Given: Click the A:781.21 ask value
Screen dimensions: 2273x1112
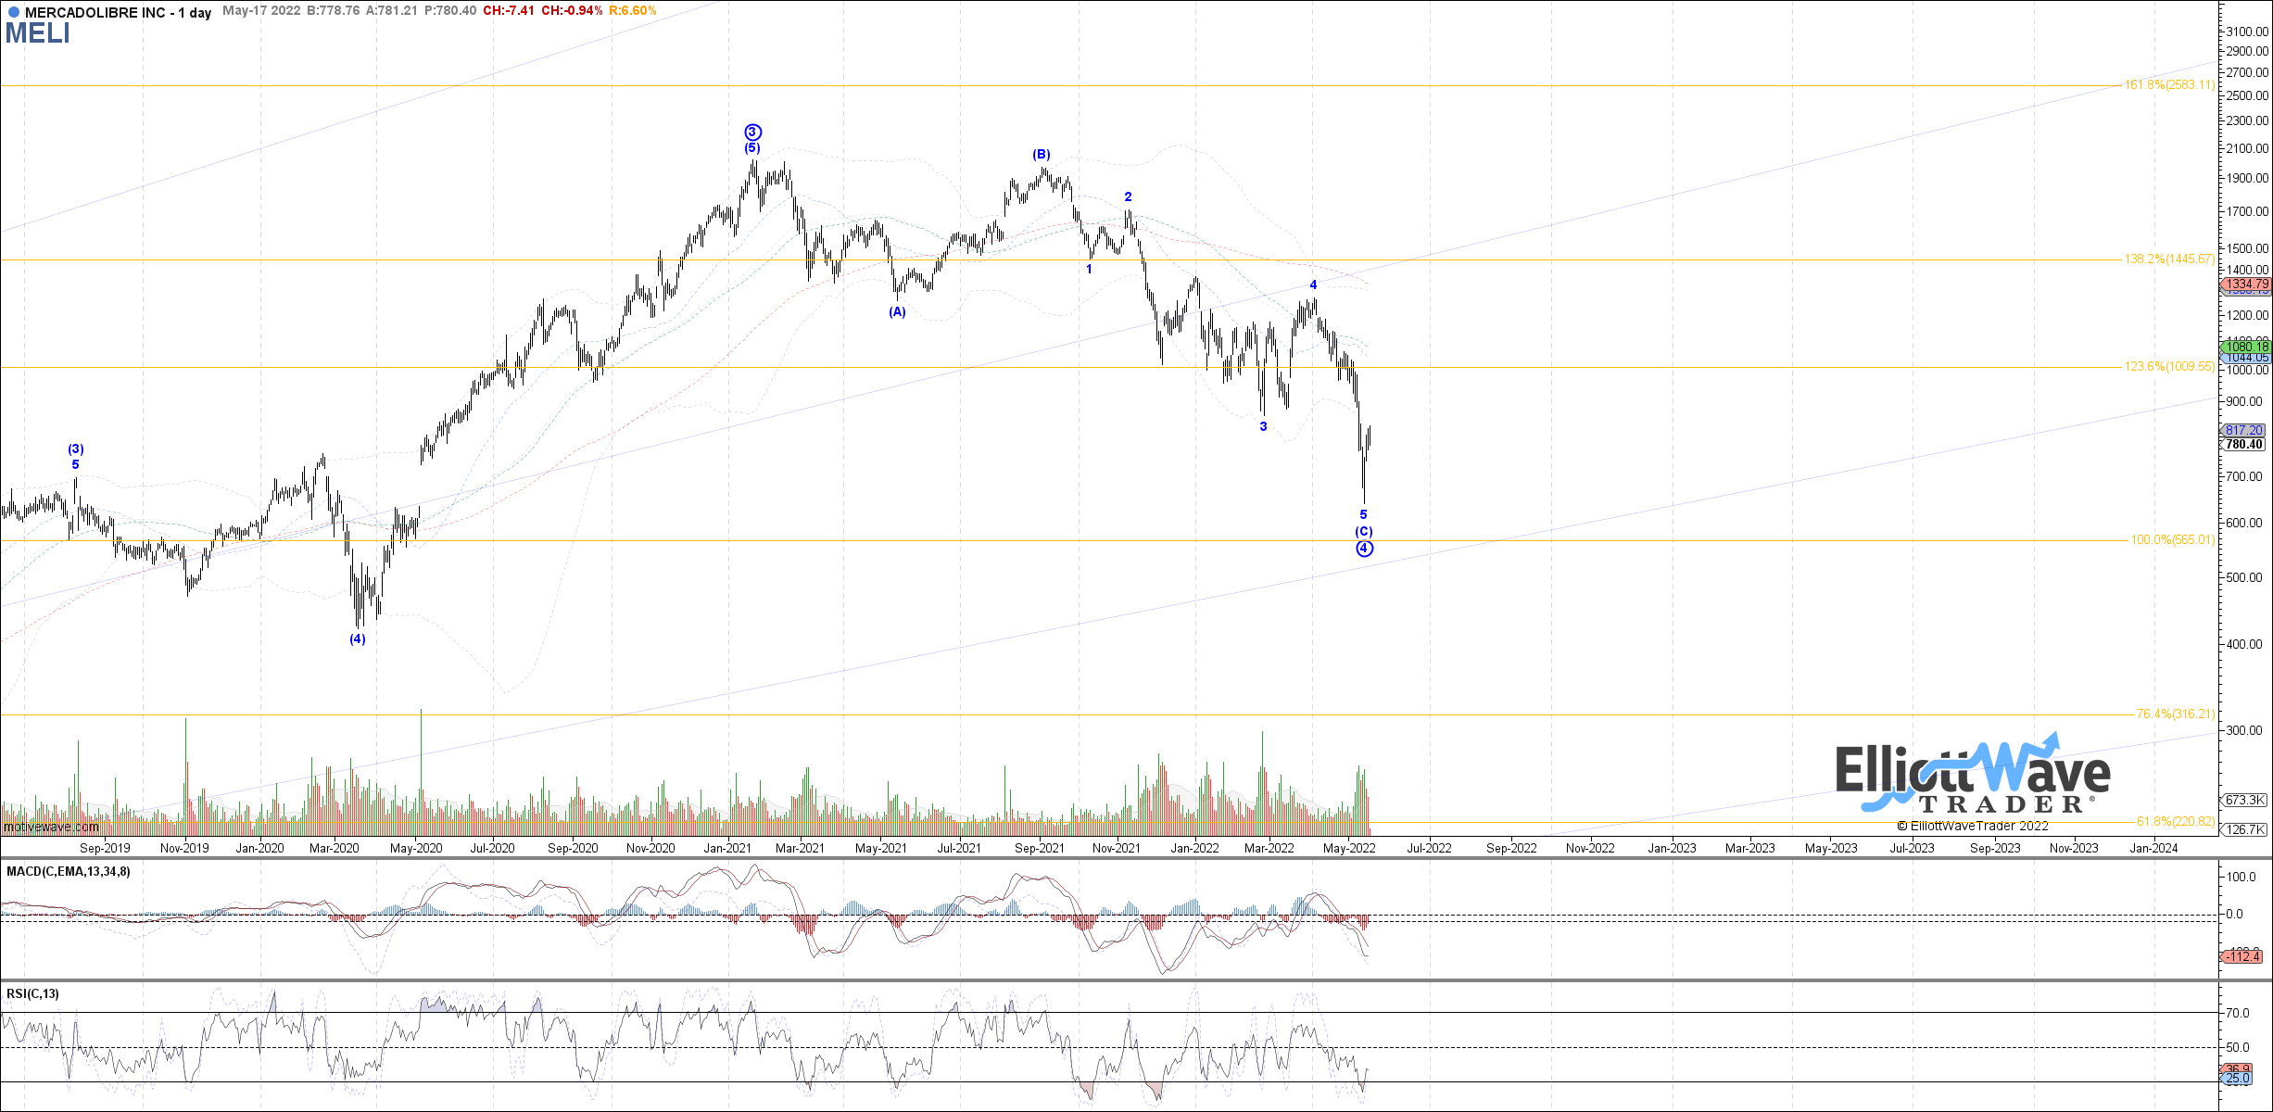Looking at the screenshot, I should coord(392,11).
